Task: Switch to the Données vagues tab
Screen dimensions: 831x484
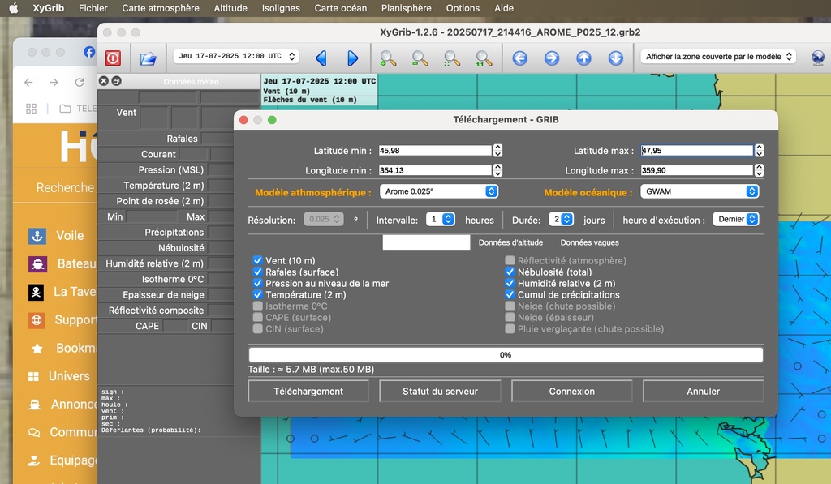Action: tap(589, 242)
